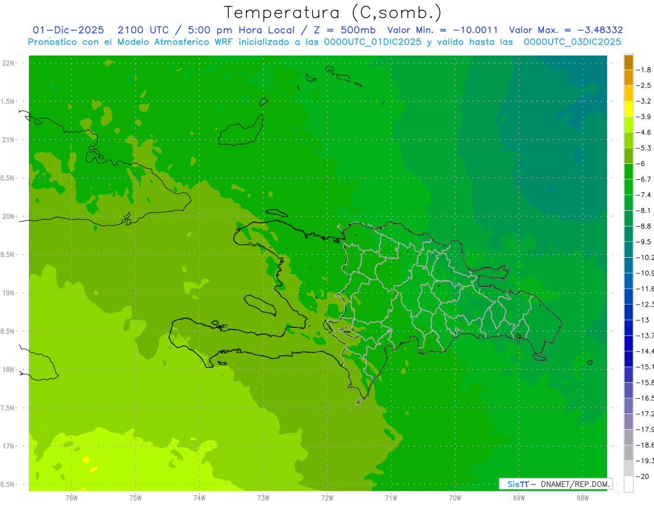Click the 'Valor Min. = -10.0011' readout

442,30
